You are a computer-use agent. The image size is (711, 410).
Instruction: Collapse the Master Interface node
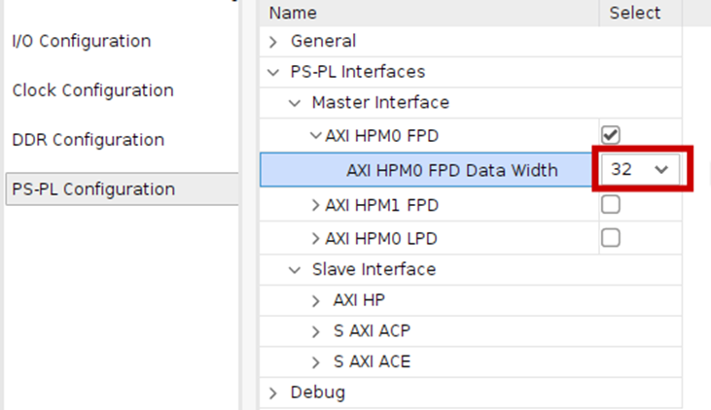(295, 103)
